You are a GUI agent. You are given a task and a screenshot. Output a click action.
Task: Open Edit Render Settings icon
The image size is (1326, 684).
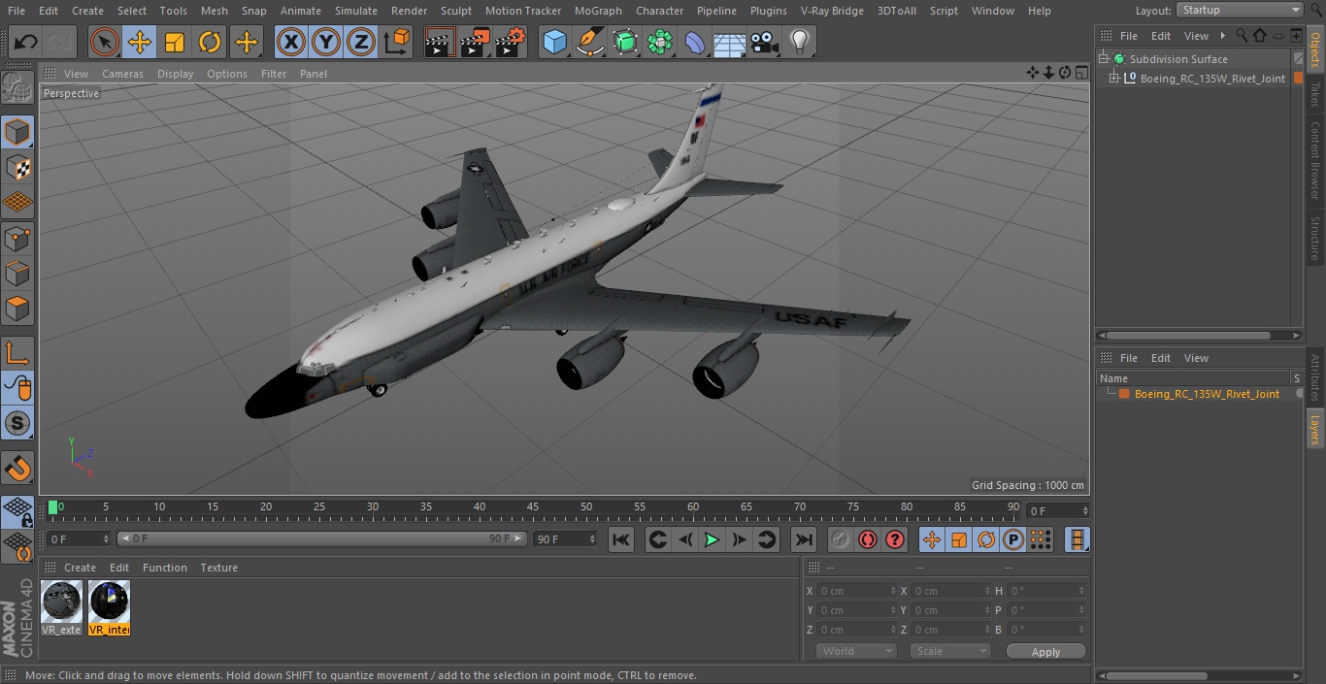point(511,42)
